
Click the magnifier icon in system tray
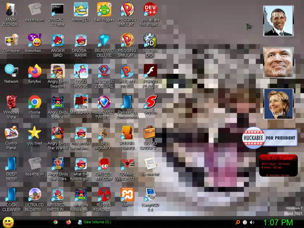pos(238,222)
